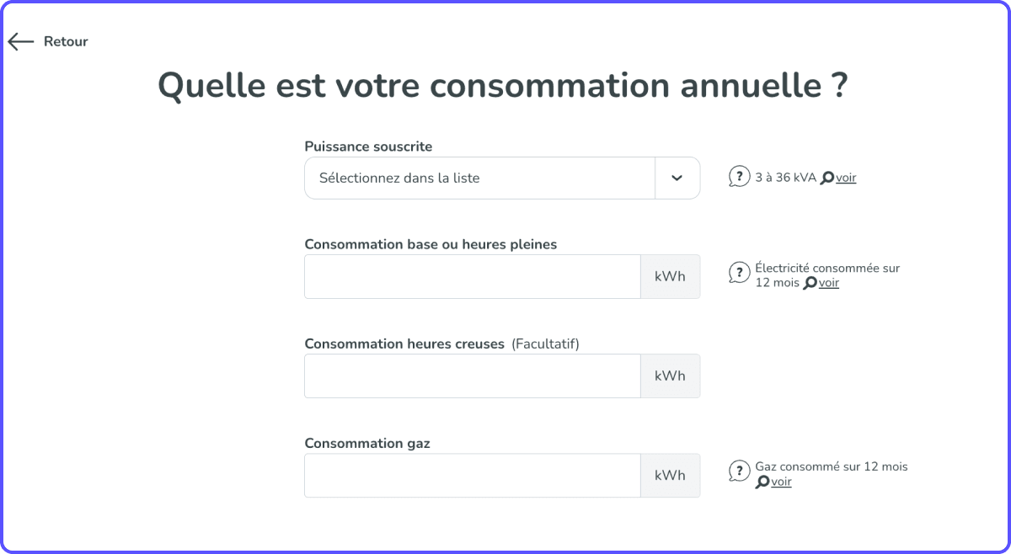Click the question mark bubble beside "3 à 36 kVA"
Screen dimensions: 1011x554
tap(739, 177)
